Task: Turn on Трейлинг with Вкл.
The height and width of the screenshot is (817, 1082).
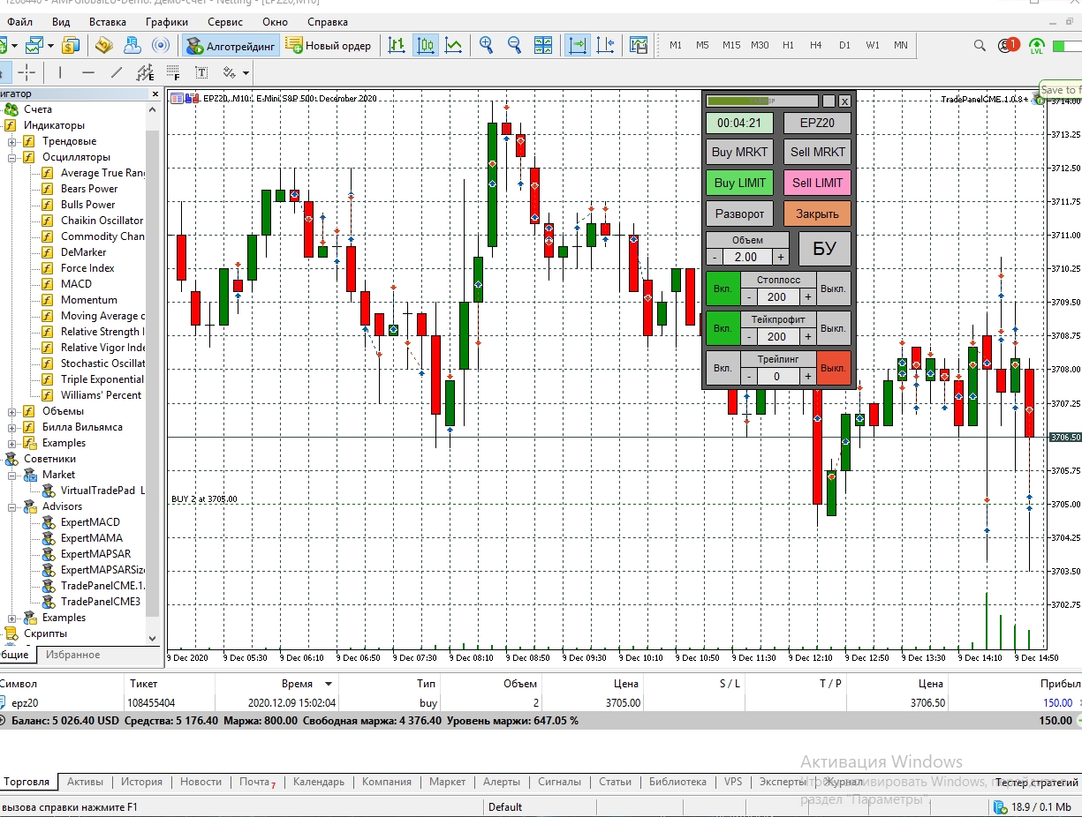Action: click(x=723, y=368)
